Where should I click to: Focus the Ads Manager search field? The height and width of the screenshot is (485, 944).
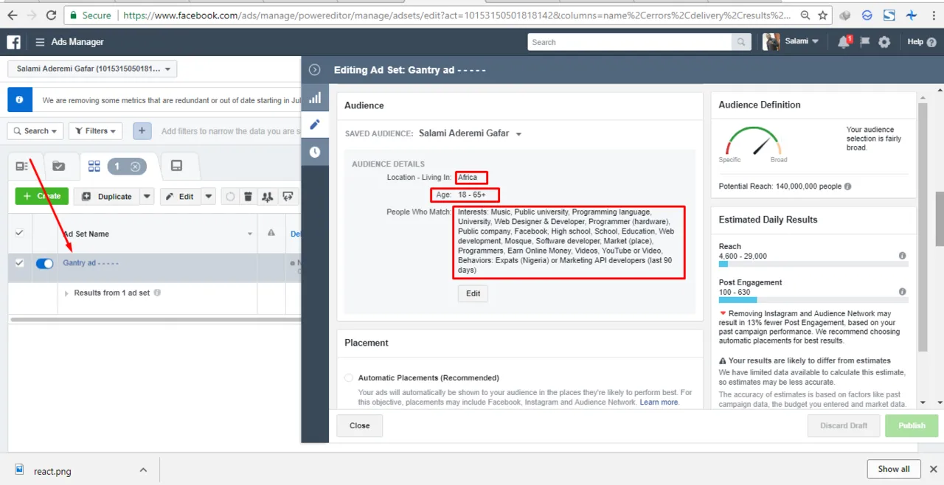pyautogui.click(x=631, y=42)
